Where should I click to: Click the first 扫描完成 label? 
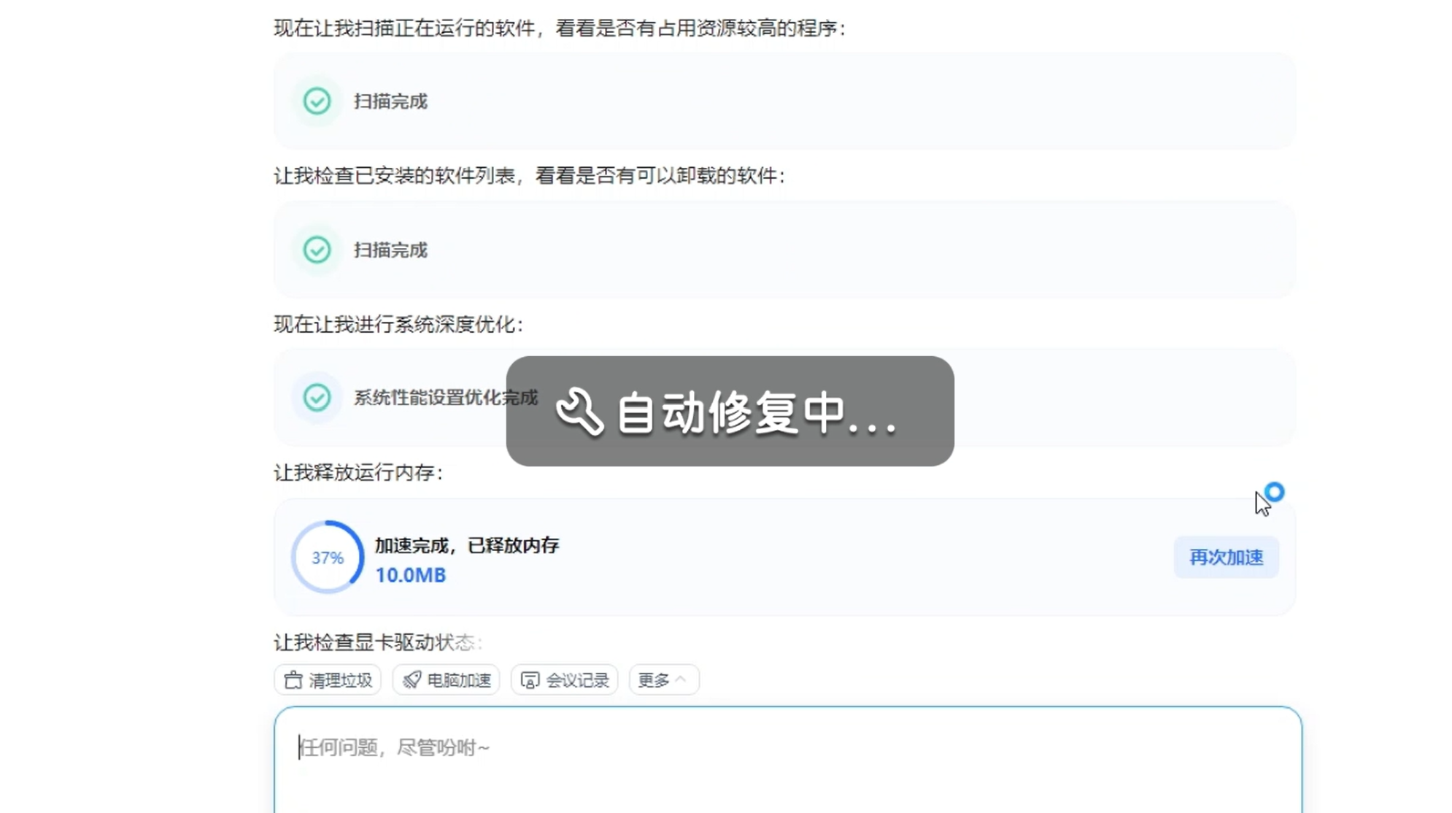(390, 101)
